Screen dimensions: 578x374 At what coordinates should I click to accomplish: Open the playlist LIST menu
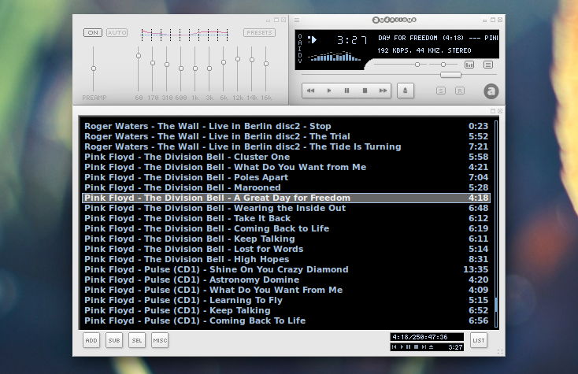tap(479, 340)
